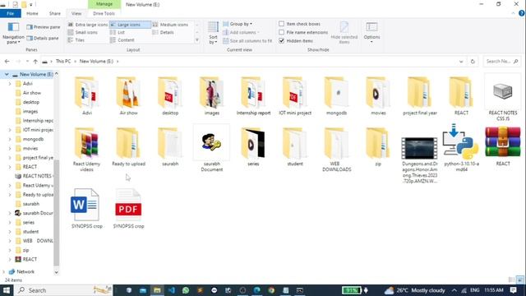This screenshot has height=296, width=526.
Task: Open the Sort by dropdown
Action: [x=213, y=33]
